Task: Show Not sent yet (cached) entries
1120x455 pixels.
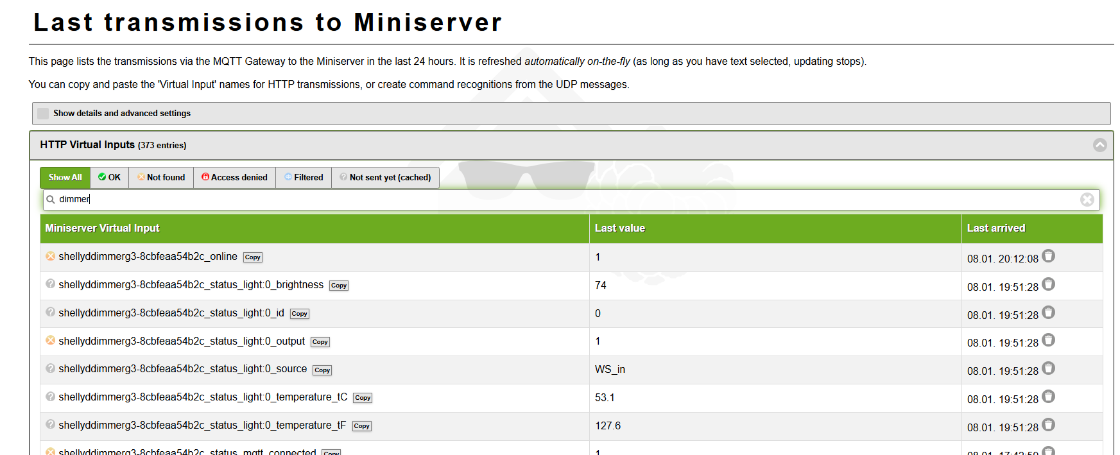Action: [385, 178]
